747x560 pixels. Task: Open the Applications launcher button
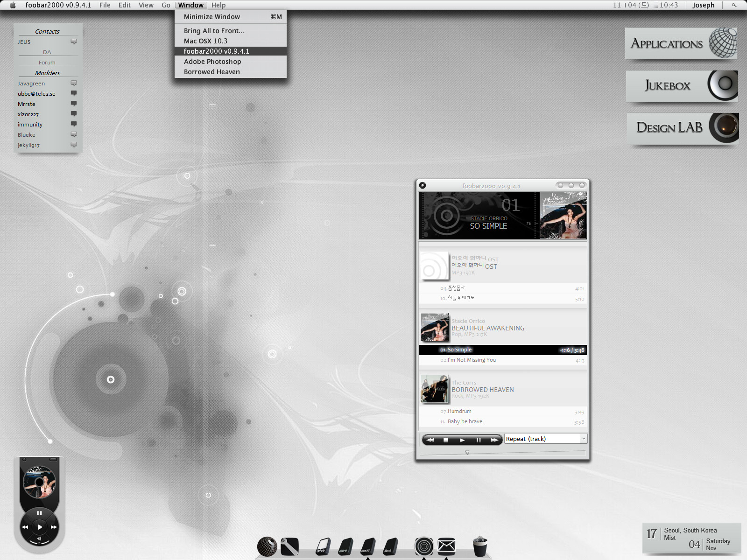pos(681,43)
